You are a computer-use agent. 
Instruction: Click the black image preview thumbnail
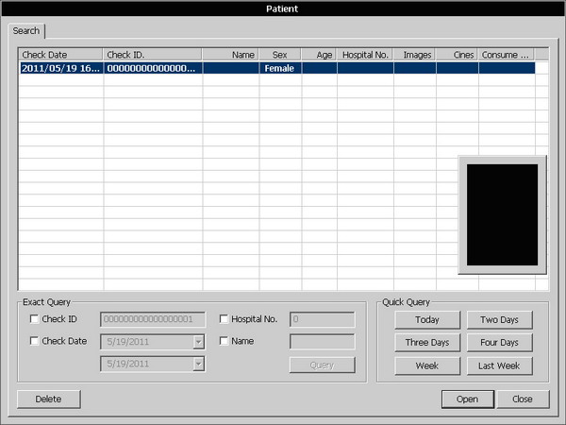(502, 214)
